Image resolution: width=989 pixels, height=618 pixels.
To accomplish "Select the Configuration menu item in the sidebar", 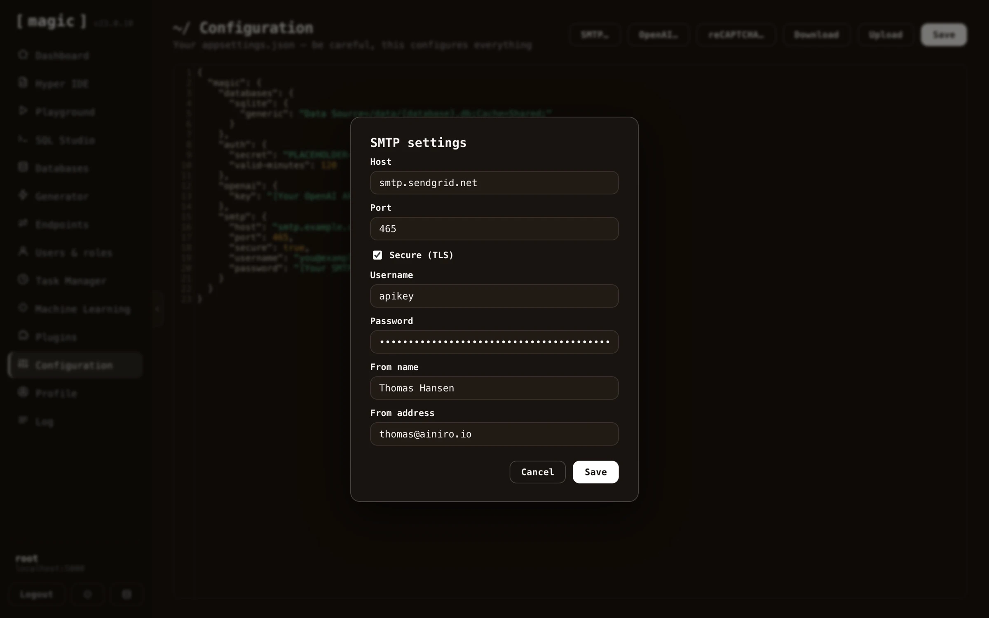I will [75, 365].
